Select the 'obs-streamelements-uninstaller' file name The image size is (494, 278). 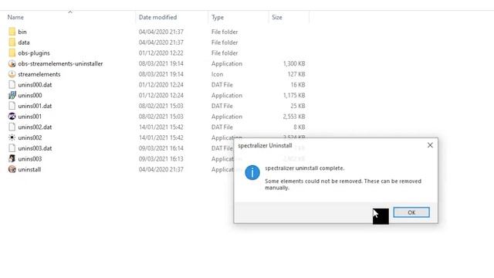[x=60, y=63]
